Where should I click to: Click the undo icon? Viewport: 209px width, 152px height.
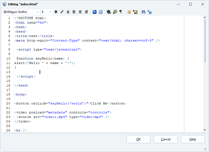[x=95, y=12]
